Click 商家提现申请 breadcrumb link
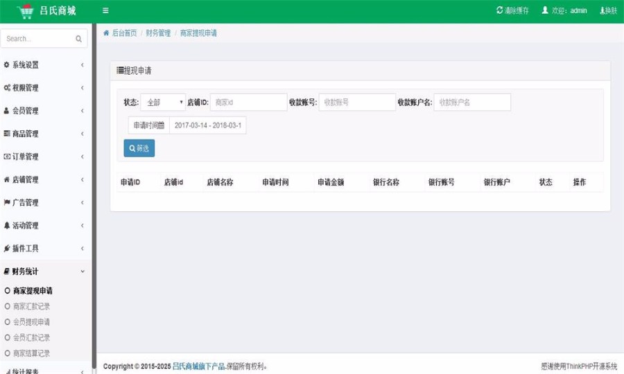The image size is (624, 374). [x=198, y=33]
